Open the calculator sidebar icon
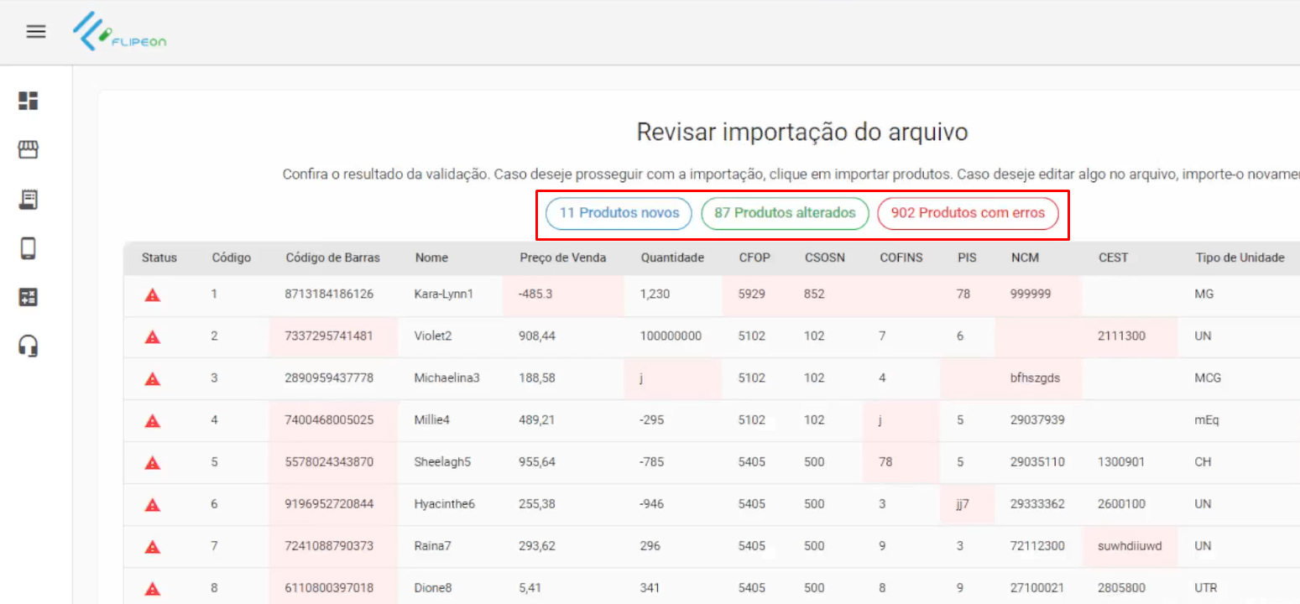The image size is (1300, 604). point(29,297)
